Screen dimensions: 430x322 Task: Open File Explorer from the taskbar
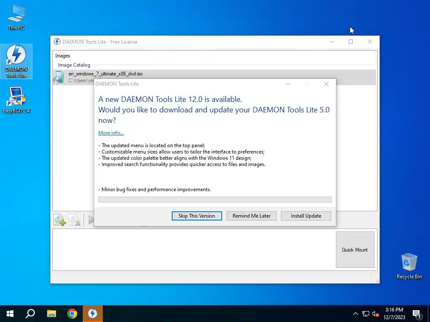[x=51, y=314]
